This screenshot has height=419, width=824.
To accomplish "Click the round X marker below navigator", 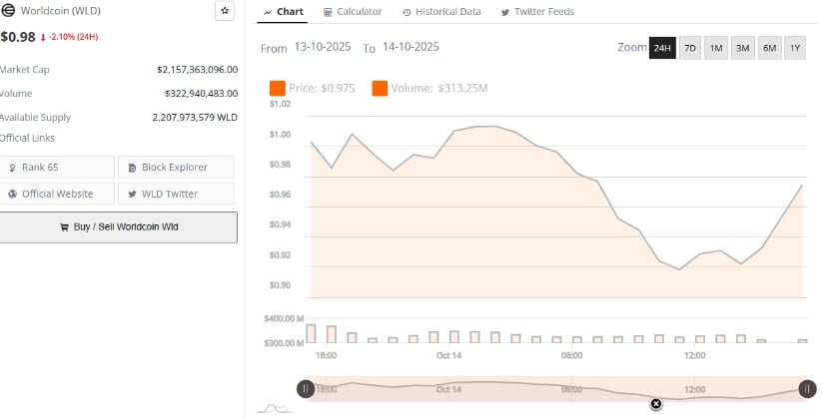I will (x=655, y=404).
